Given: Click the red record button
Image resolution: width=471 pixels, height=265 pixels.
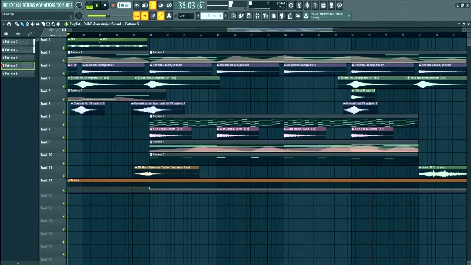Looking at the screenshot, I should 113,6.
